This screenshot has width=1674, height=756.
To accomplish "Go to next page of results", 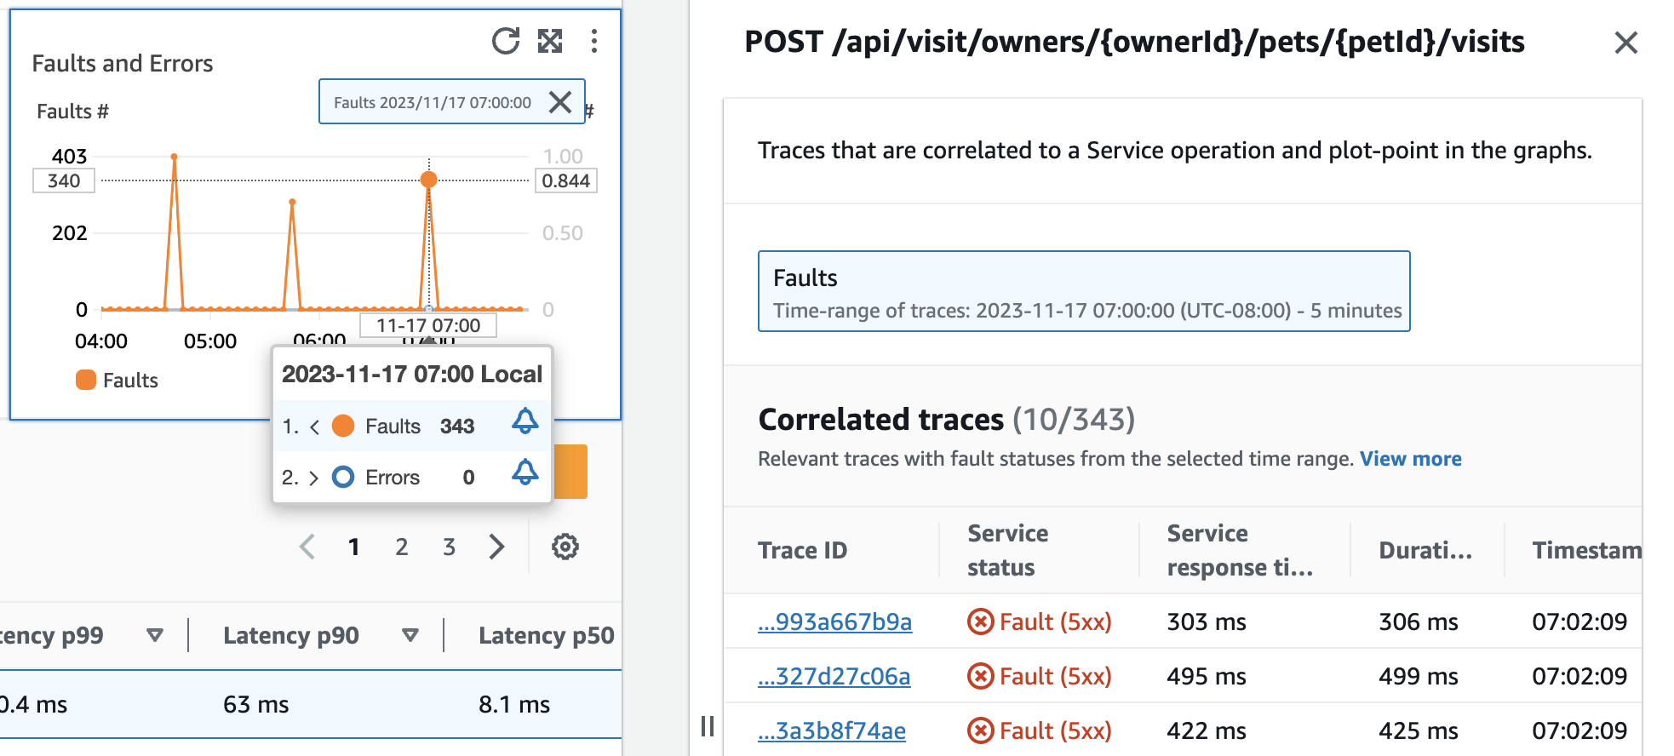I will [x=497, y=547].
